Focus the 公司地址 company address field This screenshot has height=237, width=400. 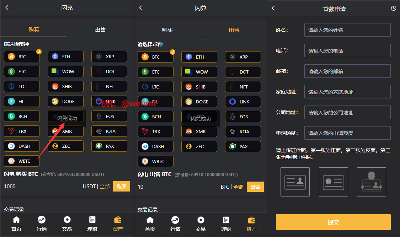pos(347,112)
